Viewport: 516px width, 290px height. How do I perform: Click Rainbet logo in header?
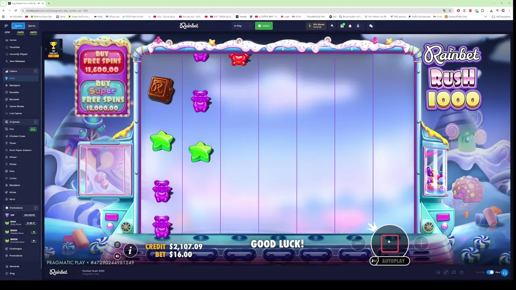[x=189, y=26]
